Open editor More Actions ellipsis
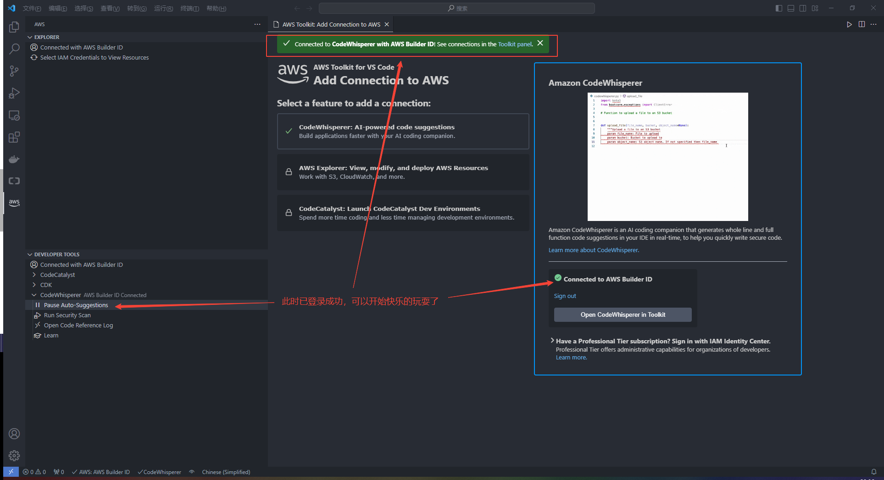This screenshot has width=884, height=480. 873,24
